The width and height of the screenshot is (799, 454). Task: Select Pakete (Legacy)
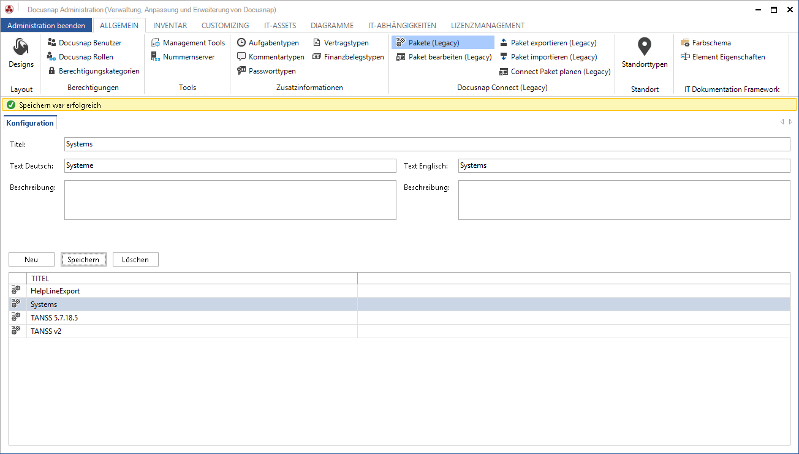443,43
